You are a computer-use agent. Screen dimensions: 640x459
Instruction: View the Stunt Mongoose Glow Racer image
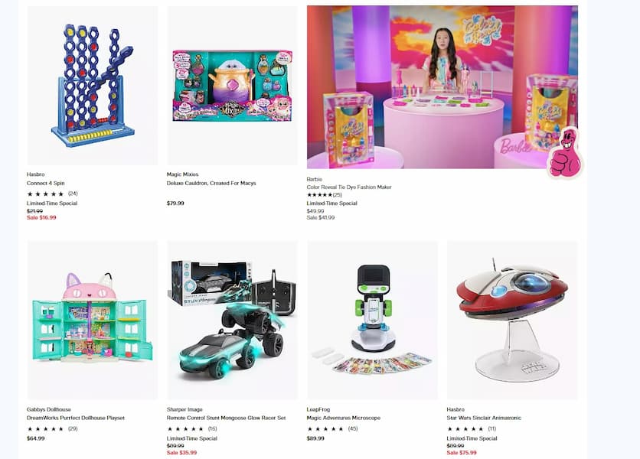click(x=232, y=320)
